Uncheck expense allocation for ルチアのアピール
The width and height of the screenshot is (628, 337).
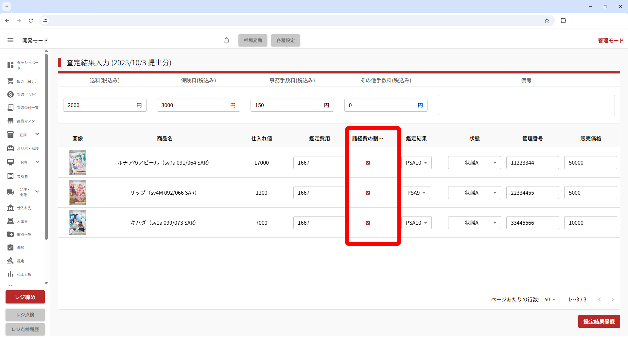click(x=368, y=163)
